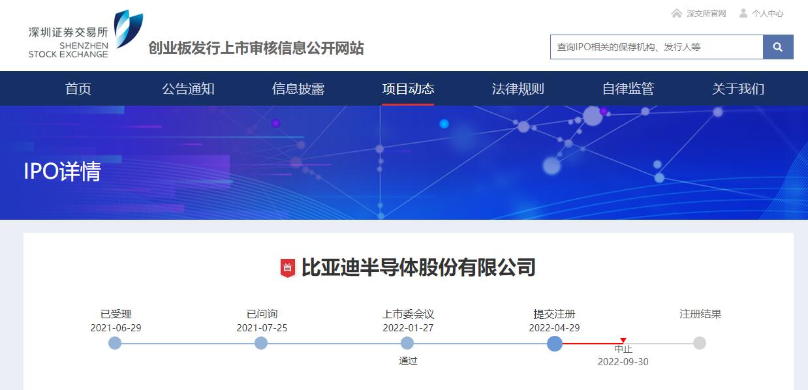808x390 pixels.
Task: Open the 法律规则 menu
Action: click(x=518, y=89)
